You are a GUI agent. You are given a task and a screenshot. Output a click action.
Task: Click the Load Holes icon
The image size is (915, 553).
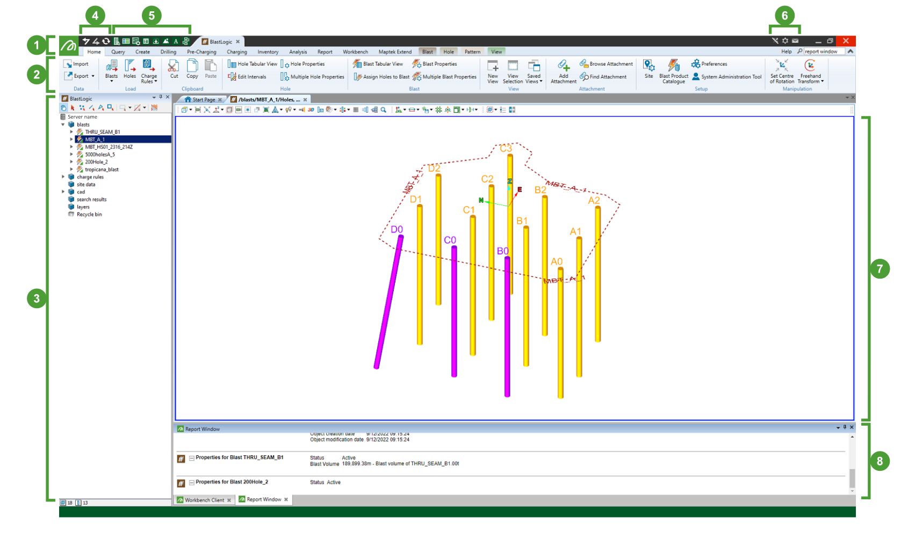click(130, 66)
